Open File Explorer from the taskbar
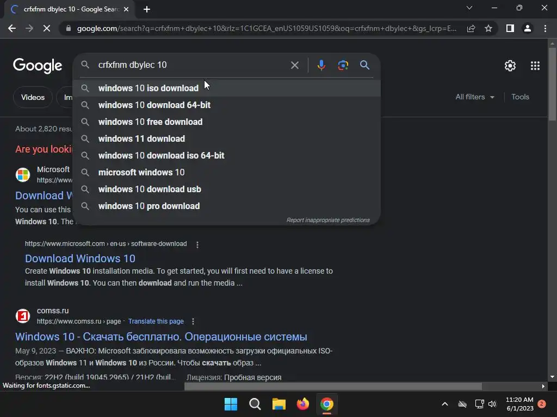The height and width of the screenshot is (417, 557). click(279, 404)
